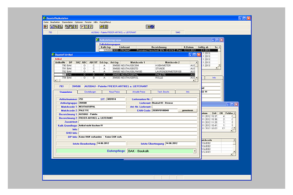
Task: Switch to the Einstellungen tab
Action: (x=90, y=92)
